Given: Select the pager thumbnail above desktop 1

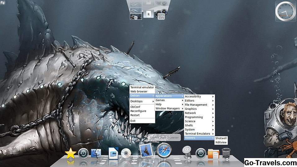Looking at the screenshot, I should tap(136, 11).
